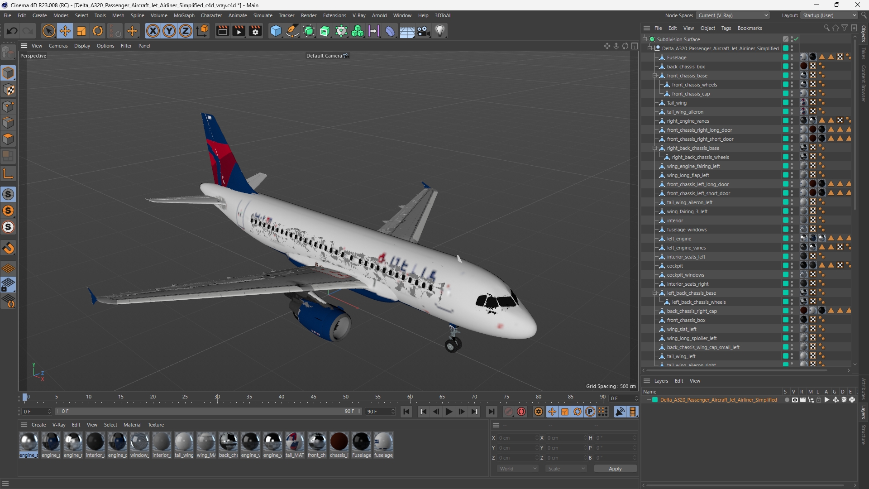The width and height of the screenshot is (869, 489).
Task: Open the V-Ray menu
Action: click(359, 15)
